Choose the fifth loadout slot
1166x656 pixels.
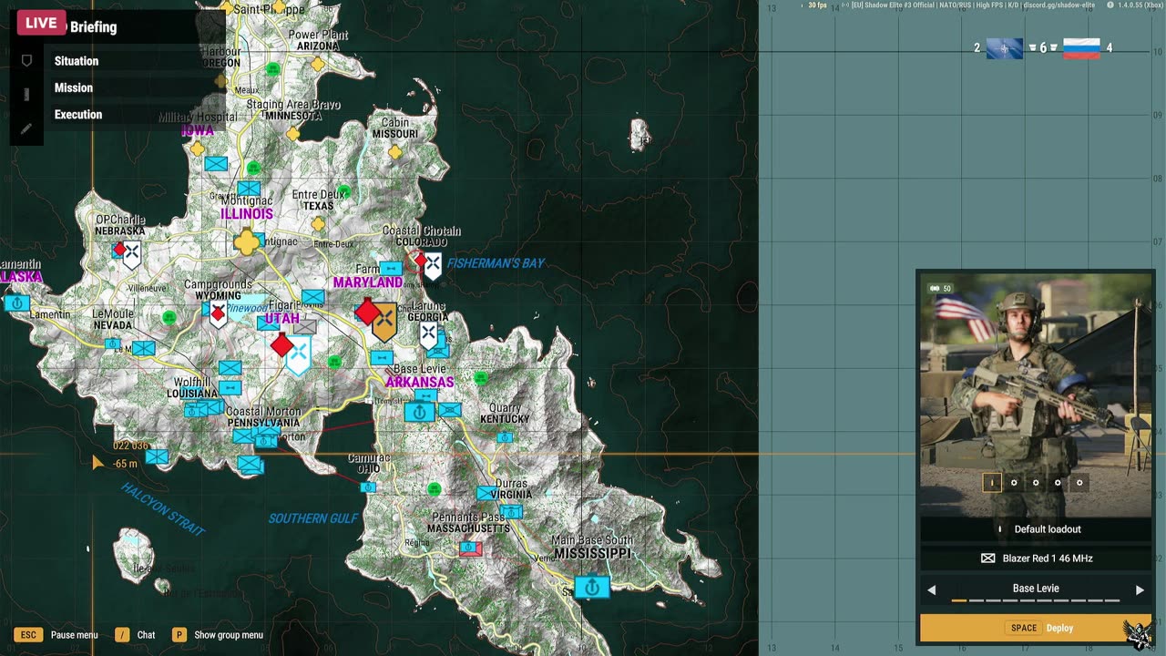click(x=1079, y=483)
